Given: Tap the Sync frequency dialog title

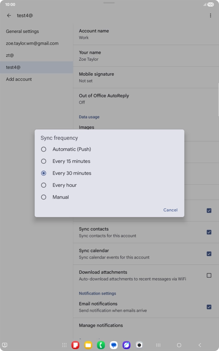Looking at the screenshot, I should (x=59, y=138).
